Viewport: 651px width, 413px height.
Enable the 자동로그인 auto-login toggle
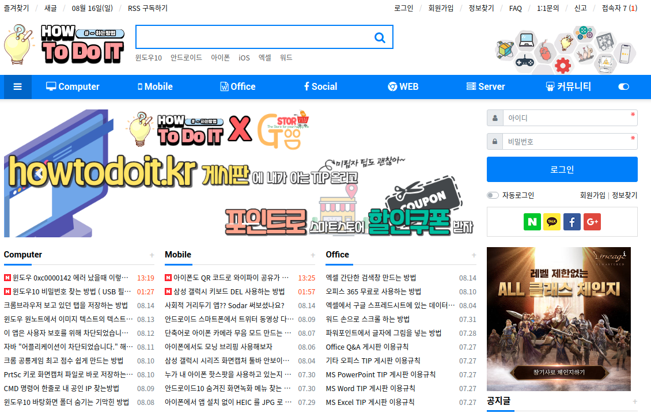[493, 195]
